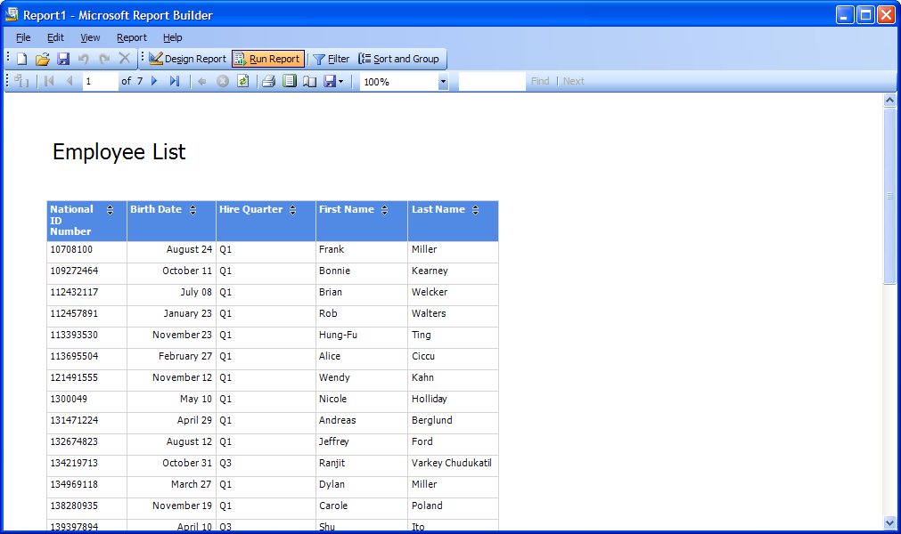Save the report using the floppy disk icon
The width and height of the screenshot is (901, 534).
coord(62,60)
